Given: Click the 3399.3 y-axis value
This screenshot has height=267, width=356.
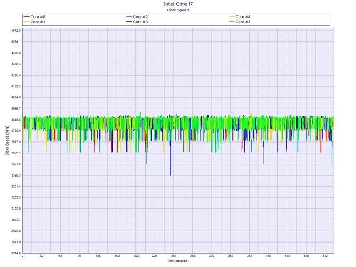Looking at the screenshot, I should pyautogui.click(x=16, y=176).
